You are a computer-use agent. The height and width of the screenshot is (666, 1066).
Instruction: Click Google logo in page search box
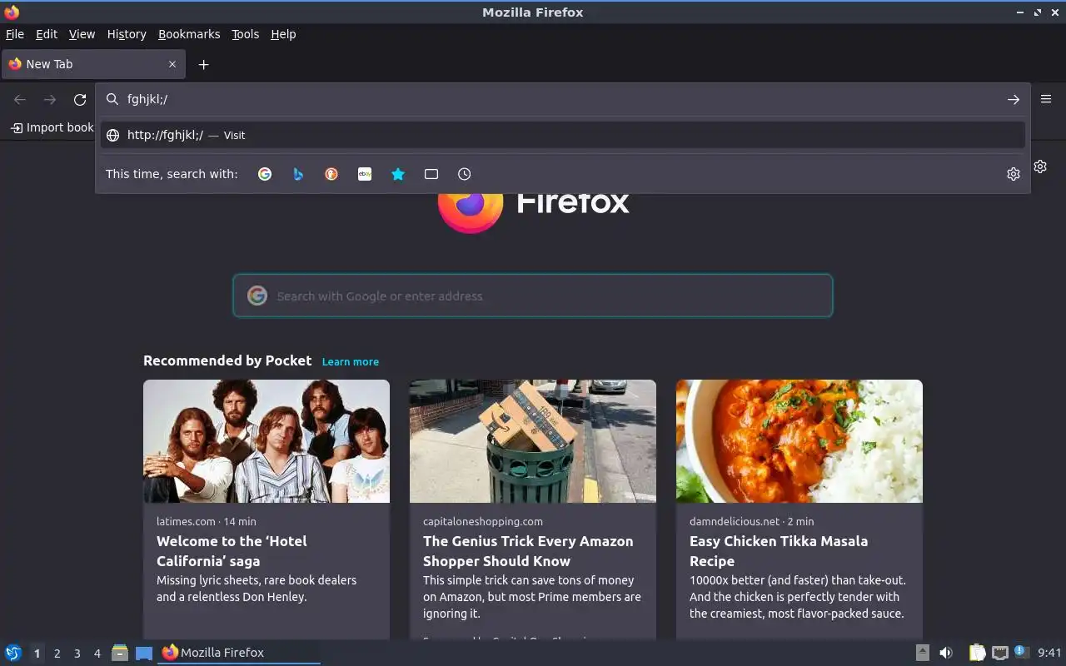click(257, 296)
